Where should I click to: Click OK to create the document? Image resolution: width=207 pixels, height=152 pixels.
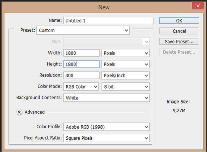point(179,21)
